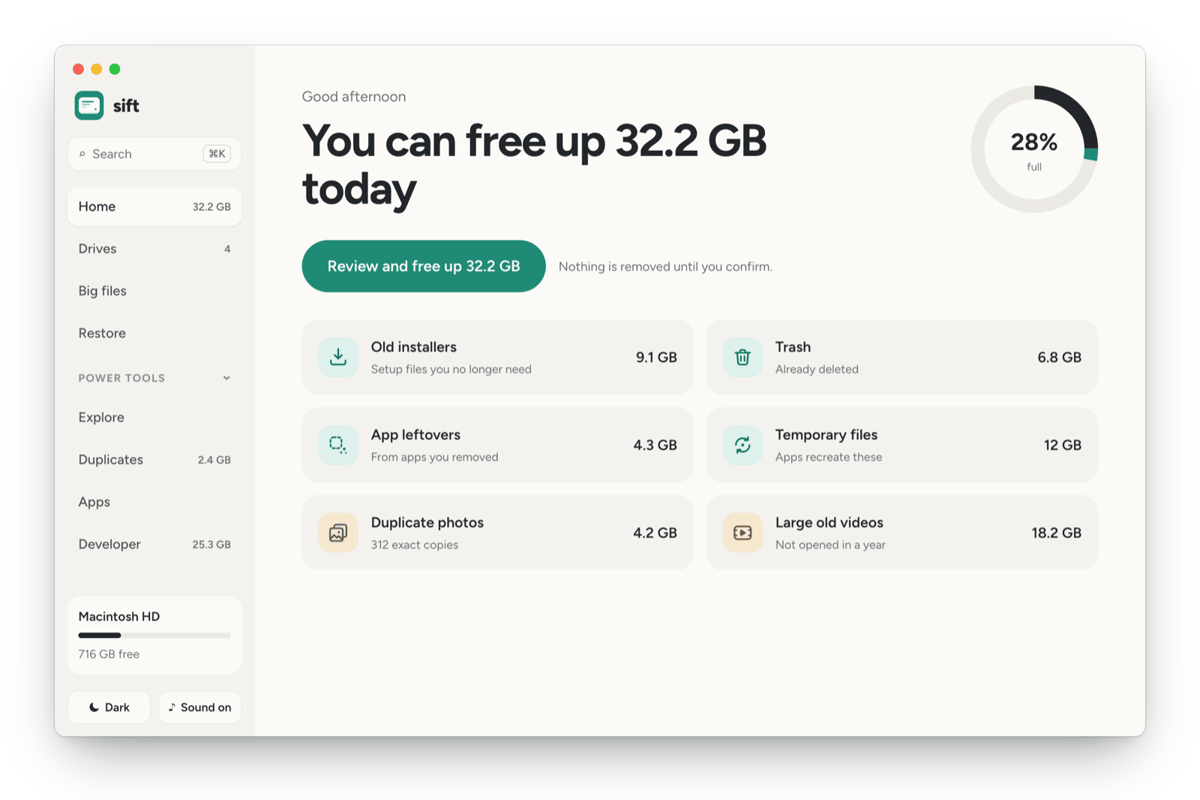The image size is (1200, 800).
Task: Click the Macintosh HD storage progress bar
Action: [154, 636]
